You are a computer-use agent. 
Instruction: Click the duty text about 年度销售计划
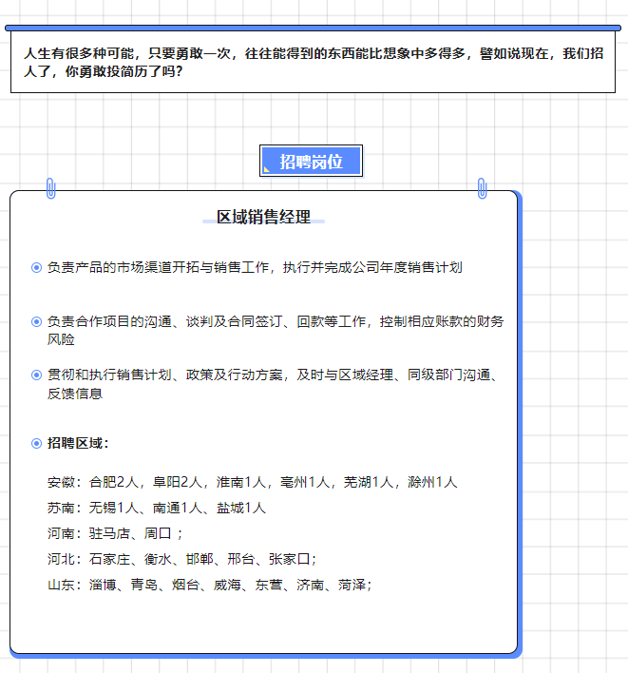point(255,268)
